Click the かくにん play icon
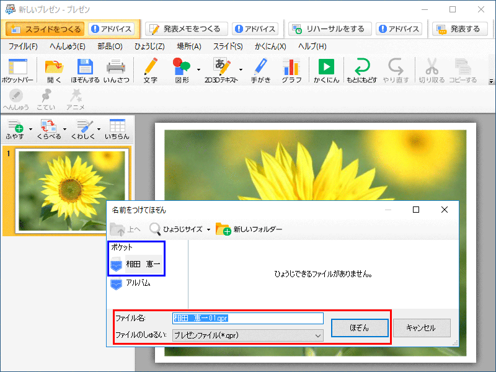Image resolution: width=496 pixels, height=372 pixels. coord(326,67)
